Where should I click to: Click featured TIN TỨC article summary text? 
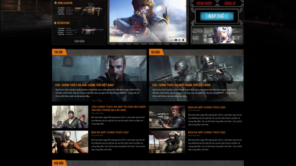[98, 93]
